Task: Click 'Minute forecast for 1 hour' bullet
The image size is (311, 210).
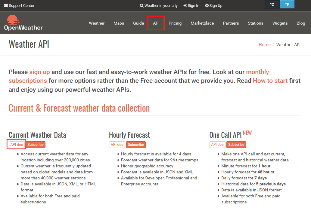Action: pos(246,166)
